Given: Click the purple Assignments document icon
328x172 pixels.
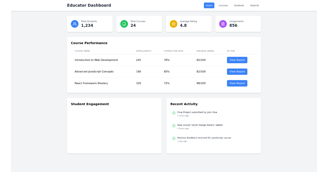Looking at the screenshot, I should [223, 24].
